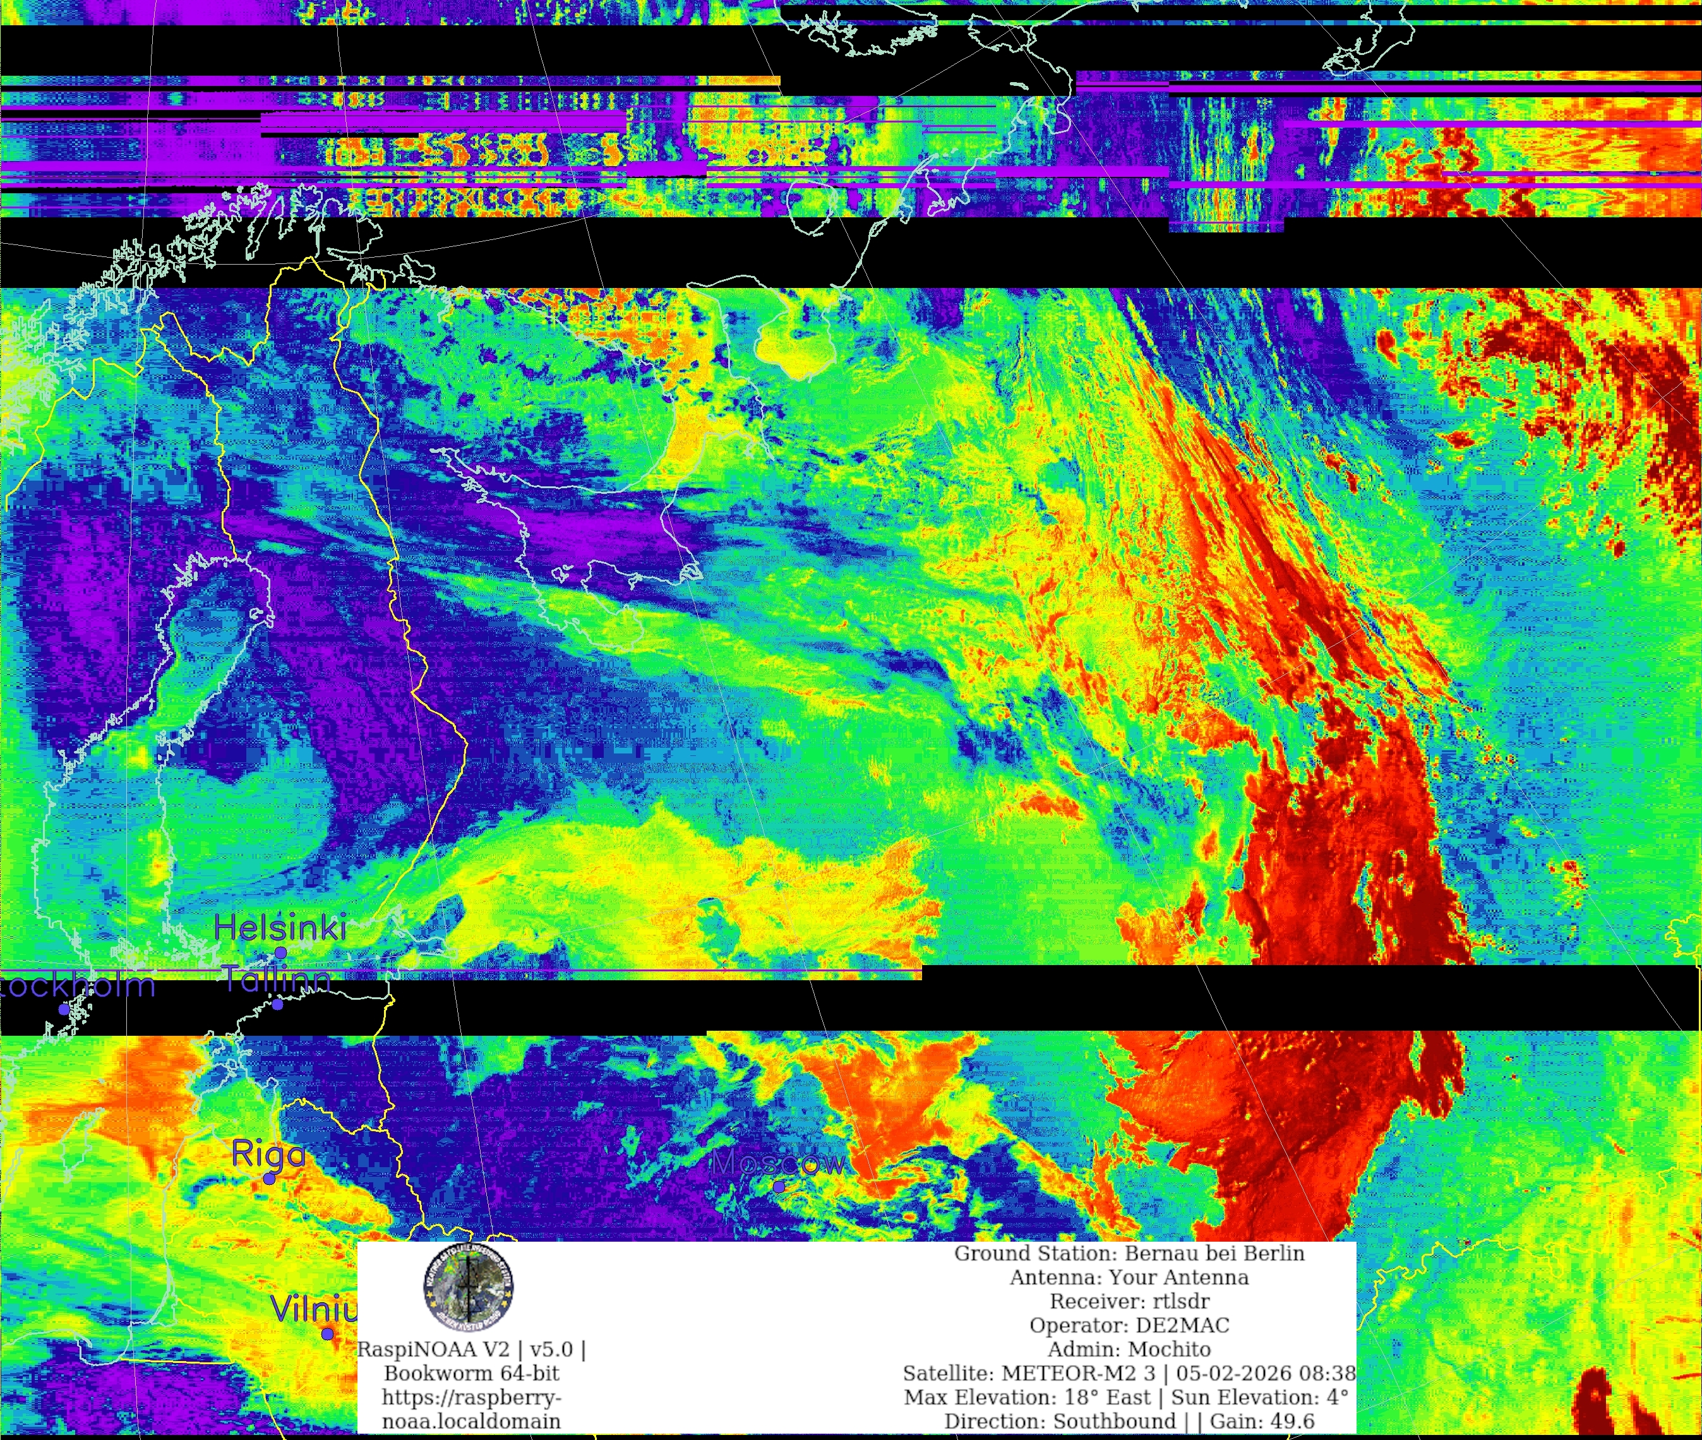
Task: Click the Direction Southbound Gain line
Action: coord(1129,1421)
